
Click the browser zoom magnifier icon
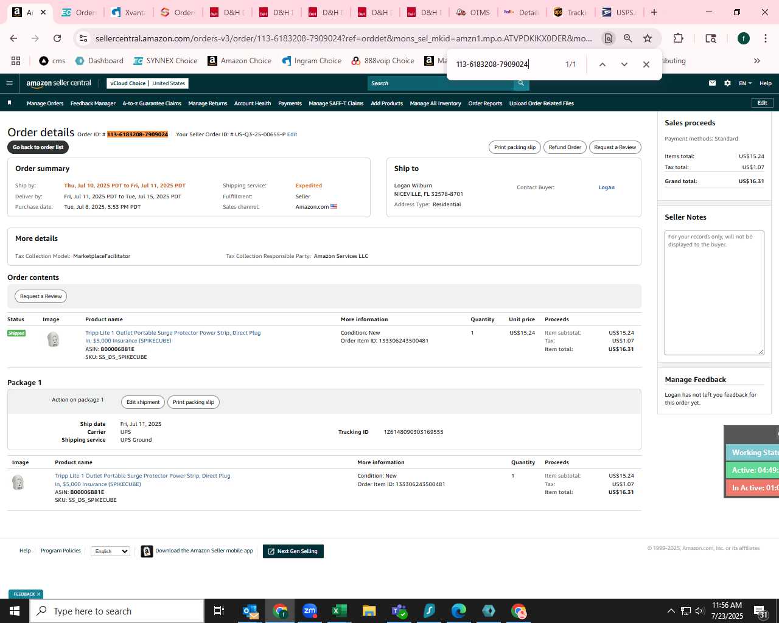click(627, 38)
